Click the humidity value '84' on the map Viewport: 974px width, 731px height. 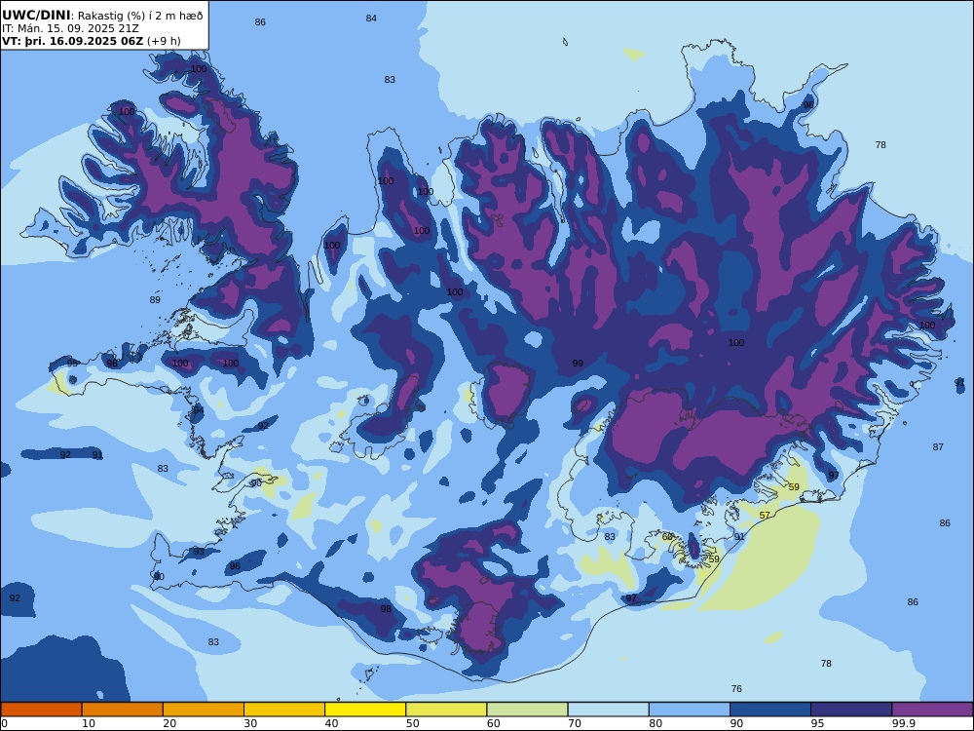point(371,19)
